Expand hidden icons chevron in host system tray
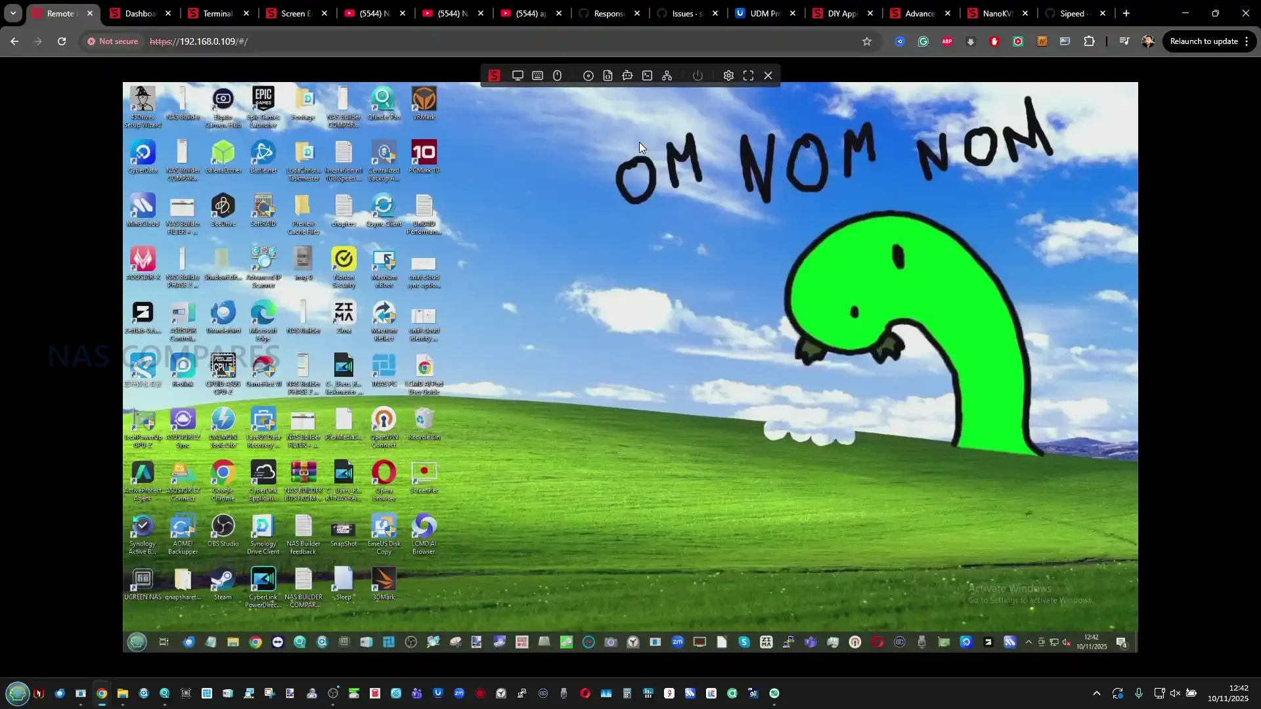This screenshot has height=709, width=1261. coord(1096,693)
